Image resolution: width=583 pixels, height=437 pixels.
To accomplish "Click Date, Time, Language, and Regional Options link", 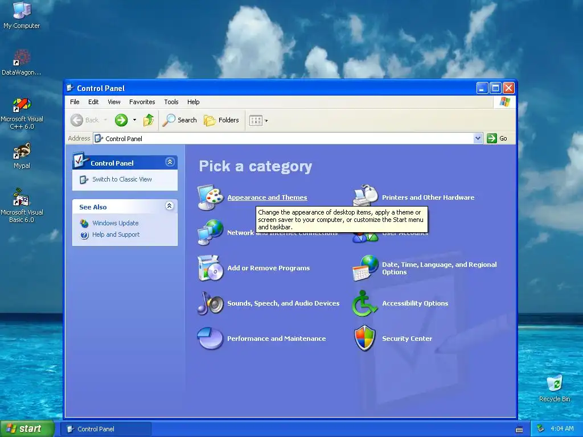I will pyautogui.click(x=440, y=269).
